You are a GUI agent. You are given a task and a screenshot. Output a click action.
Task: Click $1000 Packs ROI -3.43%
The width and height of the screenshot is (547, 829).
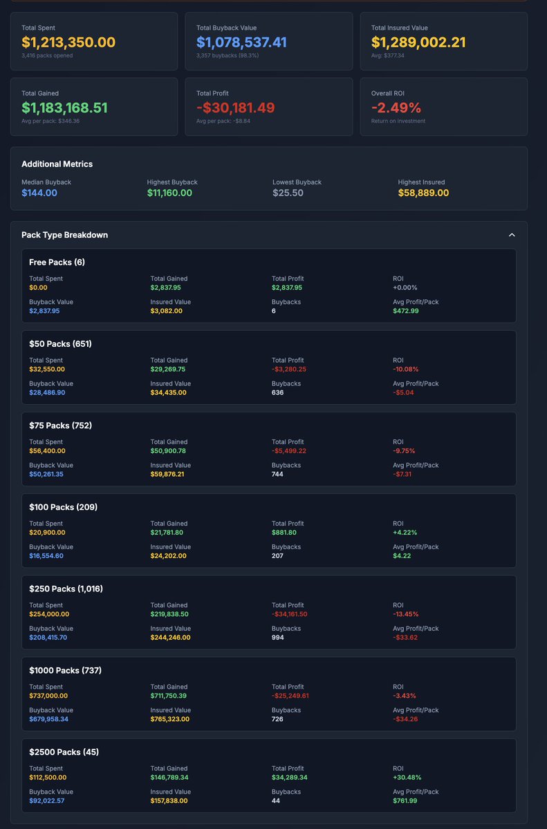point(405,695)
